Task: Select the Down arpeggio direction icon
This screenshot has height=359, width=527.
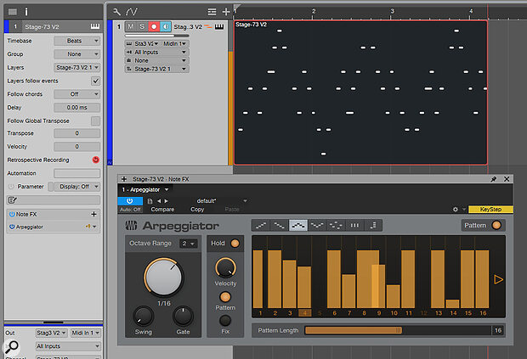Action: click(x=280, y=226)
